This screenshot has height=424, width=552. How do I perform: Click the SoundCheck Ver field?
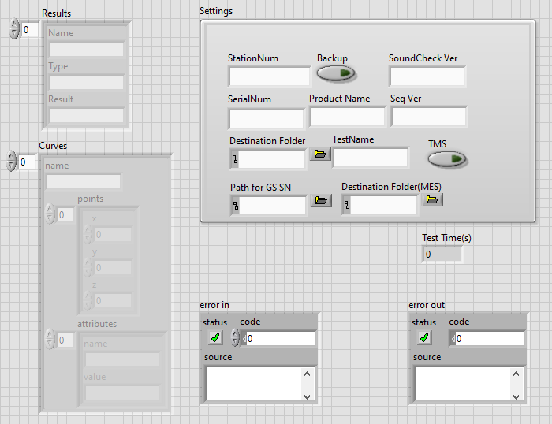tap(427, 76)
